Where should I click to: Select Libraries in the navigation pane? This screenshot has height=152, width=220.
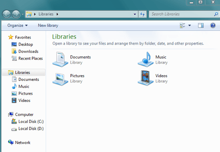(22, 72)
